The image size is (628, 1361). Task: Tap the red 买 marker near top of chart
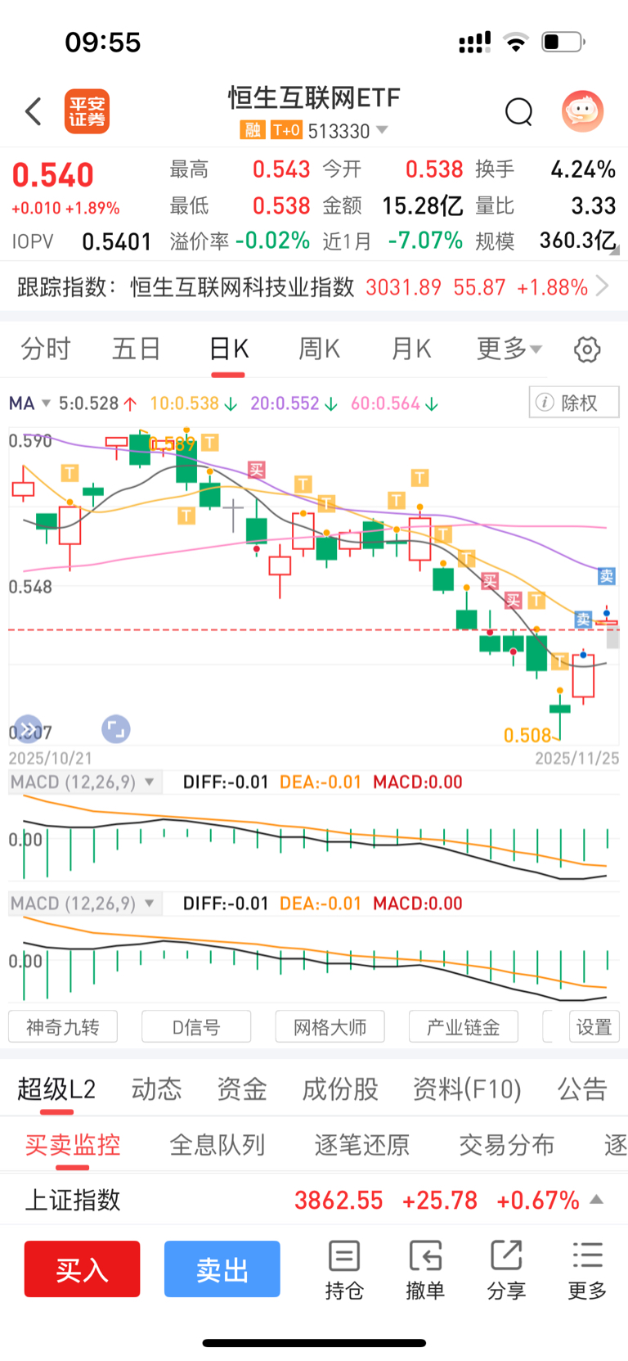point(257,470)
